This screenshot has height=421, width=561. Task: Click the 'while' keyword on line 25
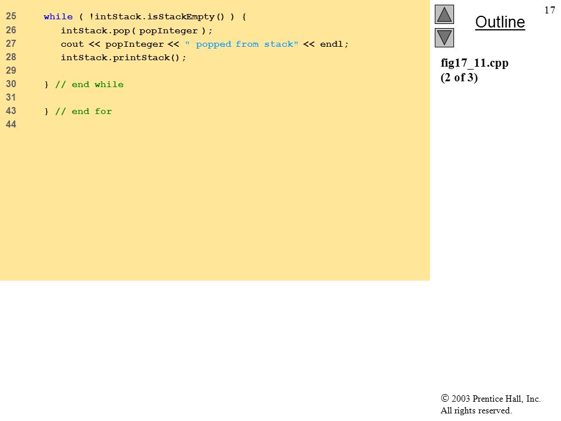coord(58,16)
